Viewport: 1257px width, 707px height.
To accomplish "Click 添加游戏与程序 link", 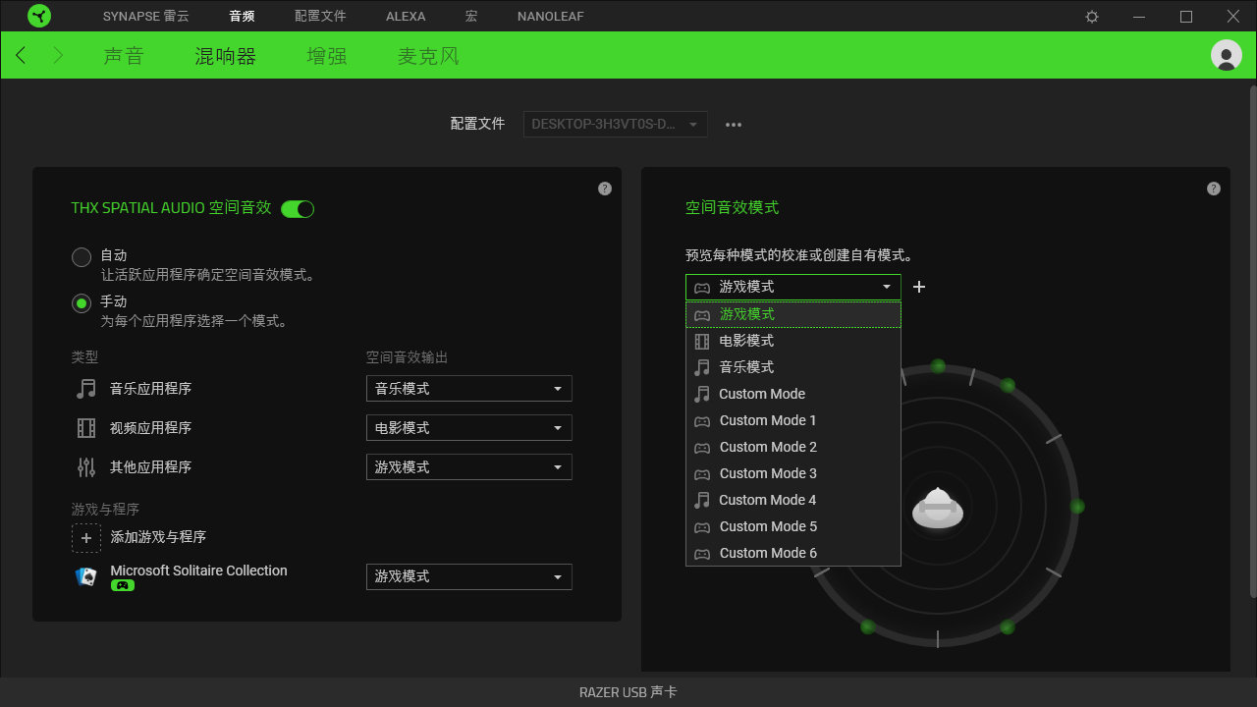I will click(158, 537).
